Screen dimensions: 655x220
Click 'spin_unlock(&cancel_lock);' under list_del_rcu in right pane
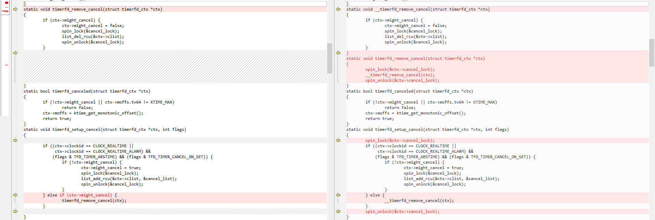(415, 42)
